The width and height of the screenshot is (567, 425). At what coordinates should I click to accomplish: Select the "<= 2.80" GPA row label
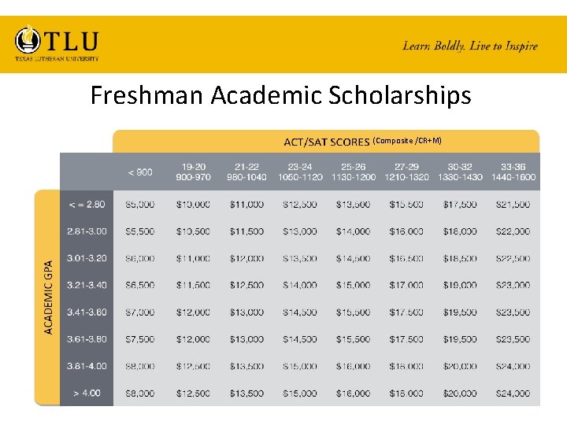click(86, 205)
